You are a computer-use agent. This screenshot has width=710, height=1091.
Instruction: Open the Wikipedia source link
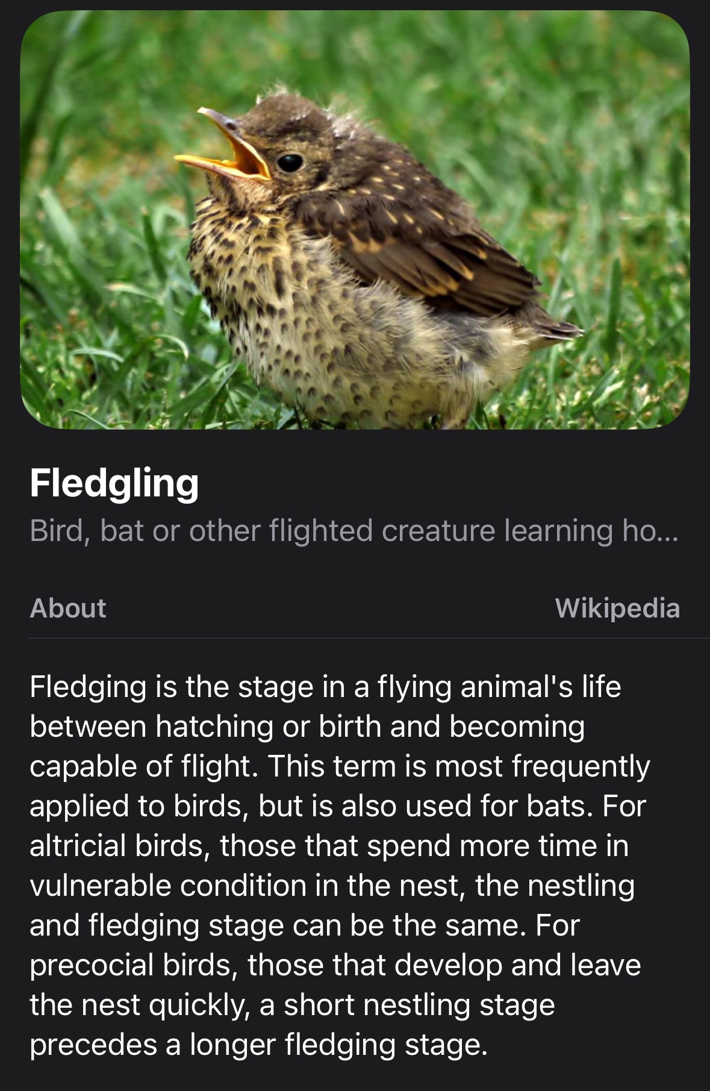(617, 608)
